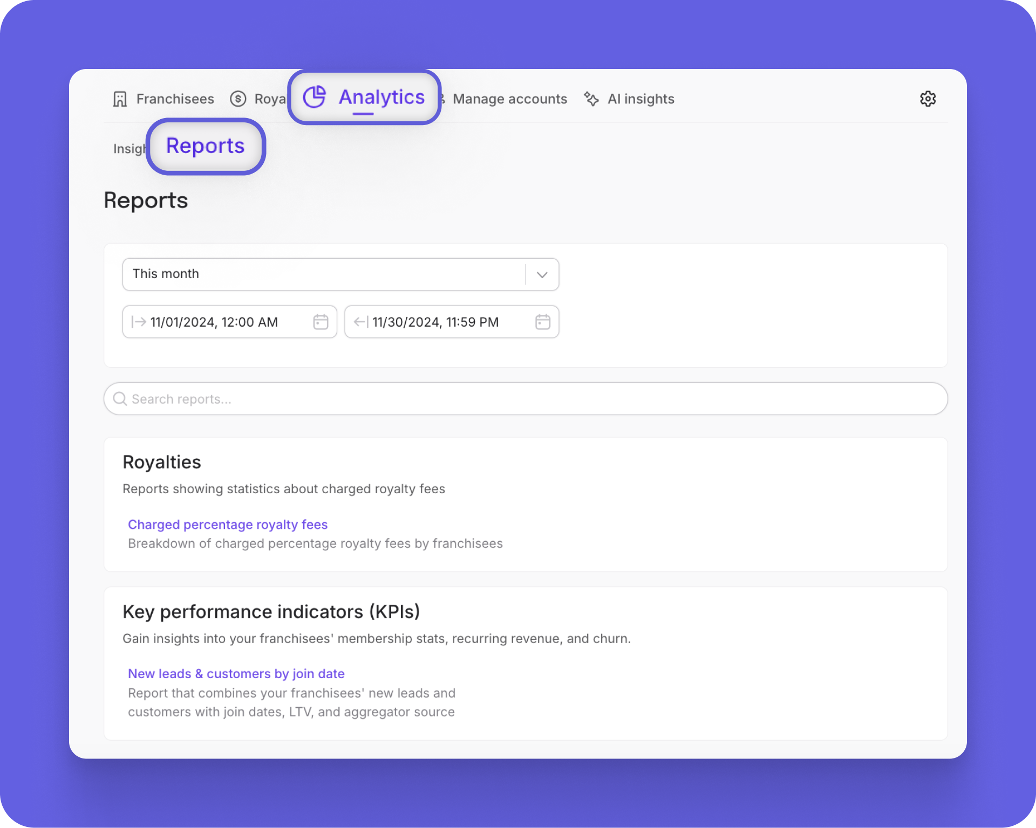This screenshot has width=1036, height=828.
Task: Click the magnifier icon in search reports
Action: [120, 399]
